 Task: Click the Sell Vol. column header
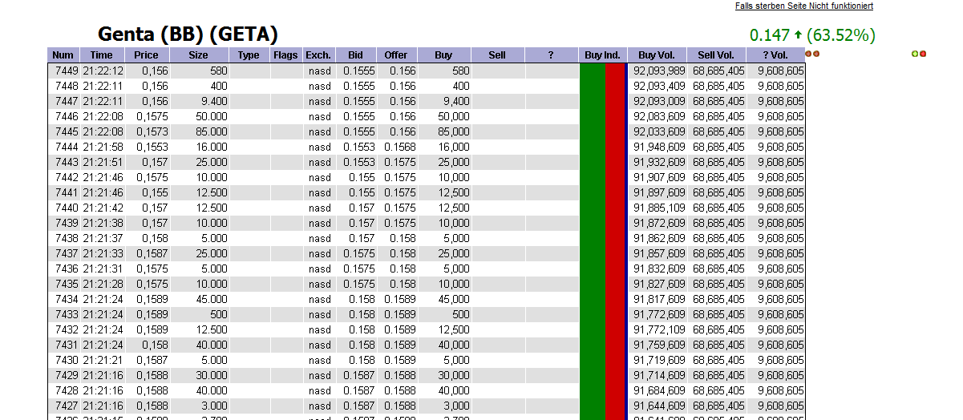coord(716,55)
